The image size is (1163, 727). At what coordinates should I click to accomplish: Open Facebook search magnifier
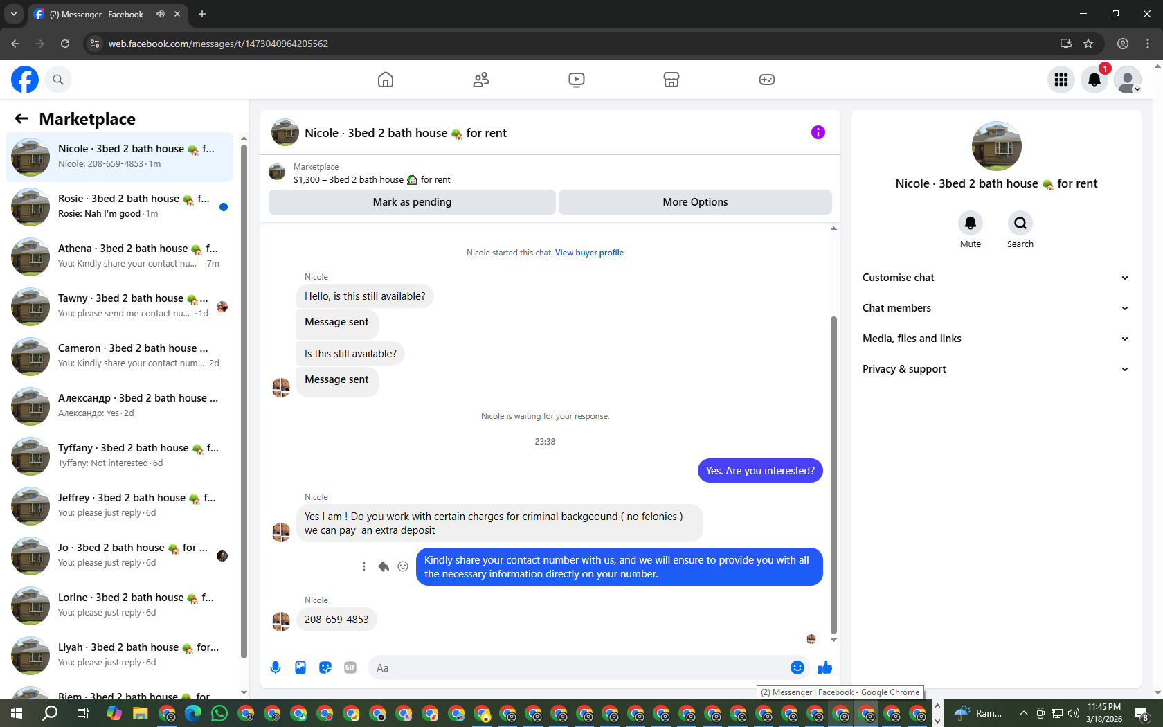coord(58,80)
